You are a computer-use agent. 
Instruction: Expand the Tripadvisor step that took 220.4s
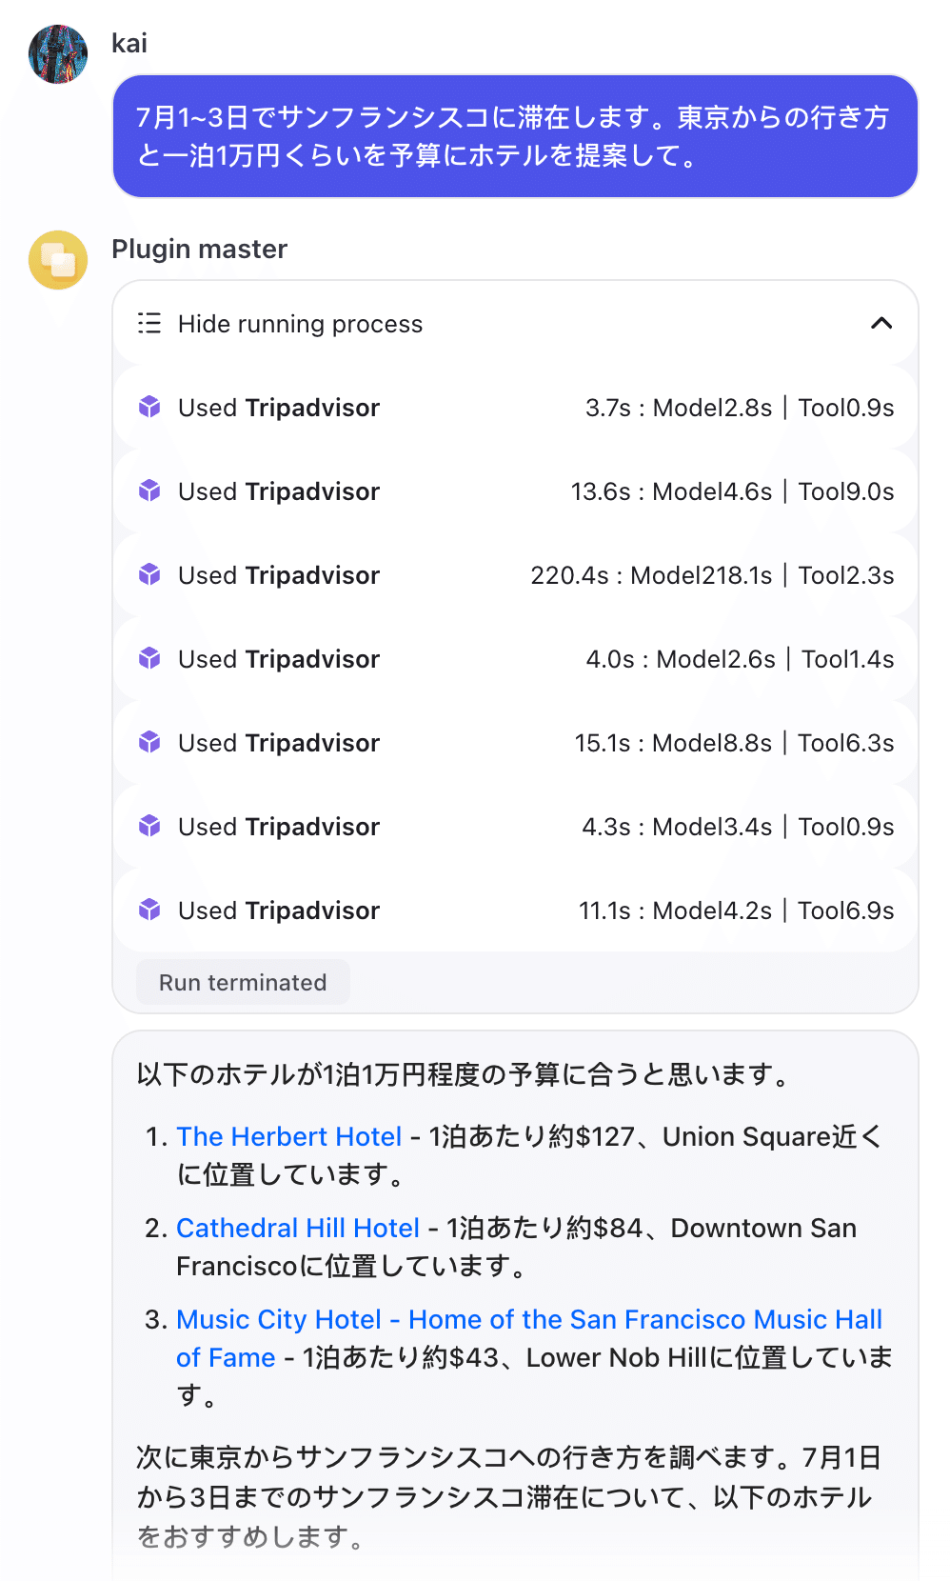point(514,575)
